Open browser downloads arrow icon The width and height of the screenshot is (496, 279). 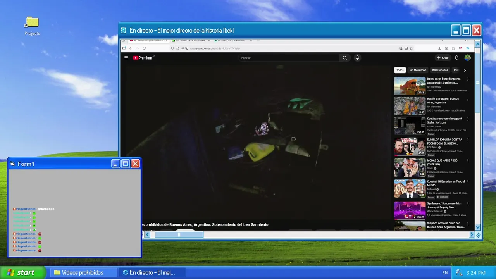tap(440, 48)
